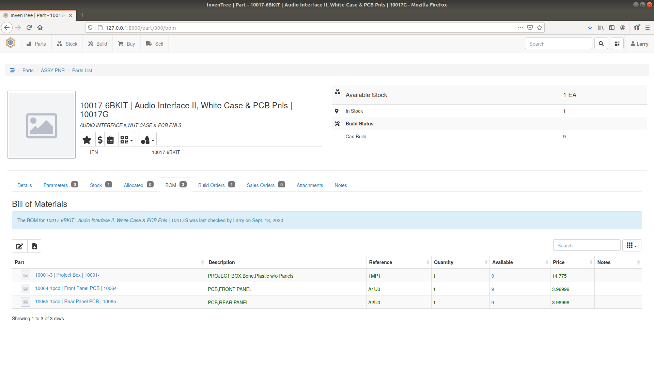654x368 pixels.
Task: Sort the BOM table by Price column
Action: click(x=559, y=262)
